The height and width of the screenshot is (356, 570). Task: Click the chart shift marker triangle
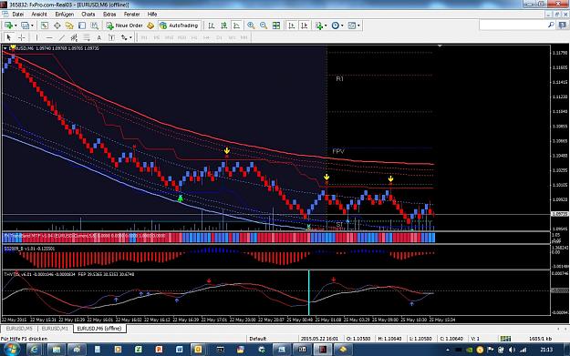tap(440, 46)
